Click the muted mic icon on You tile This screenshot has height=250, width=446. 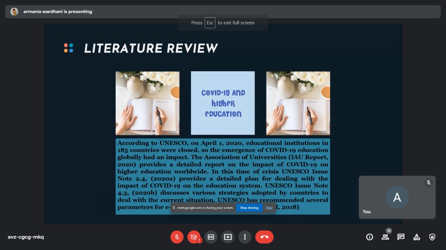tap(429, 183)
